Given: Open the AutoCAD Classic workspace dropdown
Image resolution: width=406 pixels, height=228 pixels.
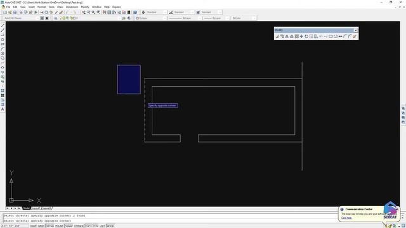Looking at the screenshot, I should tap(21, 18).
